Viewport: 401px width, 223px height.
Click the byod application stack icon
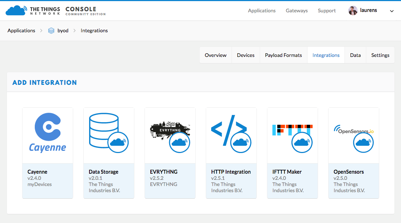click(x=51, y=31)
